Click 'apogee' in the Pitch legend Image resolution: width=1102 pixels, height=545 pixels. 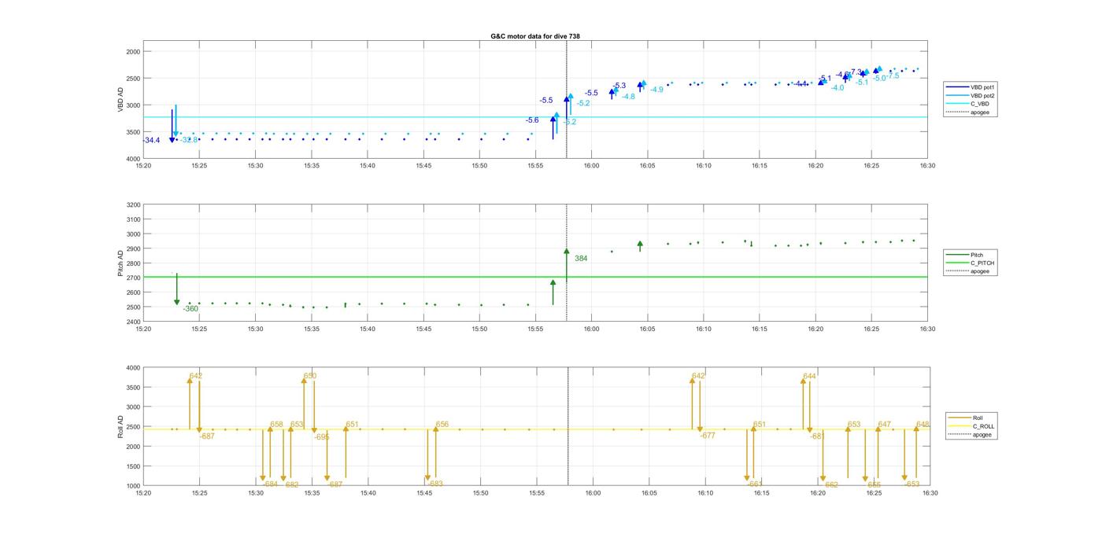(x=980, y=271)
